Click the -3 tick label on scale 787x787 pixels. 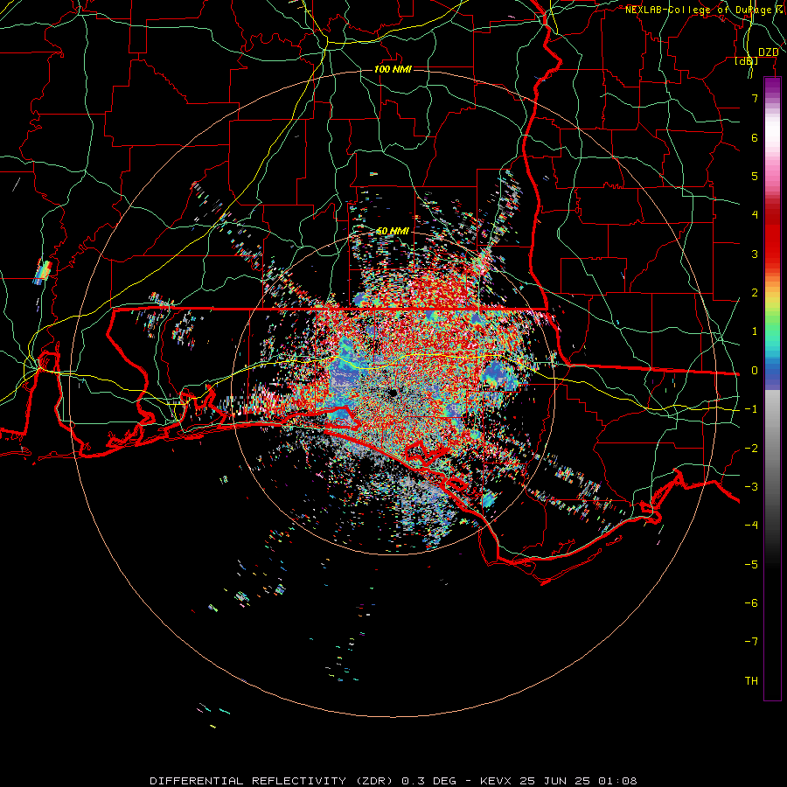(751, 487)
